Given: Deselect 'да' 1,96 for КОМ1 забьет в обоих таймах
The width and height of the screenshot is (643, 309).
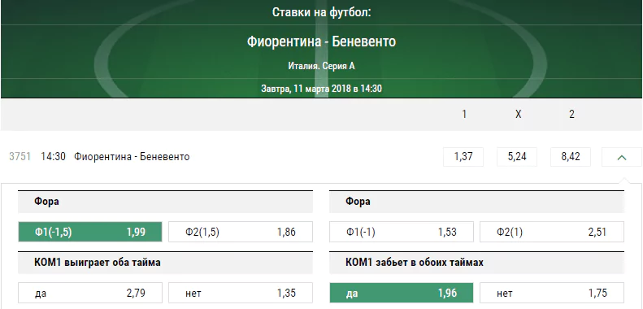Looking at the screenshot, I should 402,293.
